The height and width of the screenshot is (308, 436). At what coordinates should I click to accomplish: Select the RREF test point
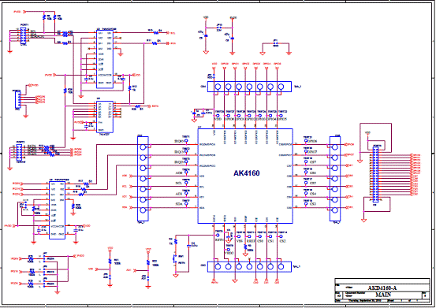point(249,236)
